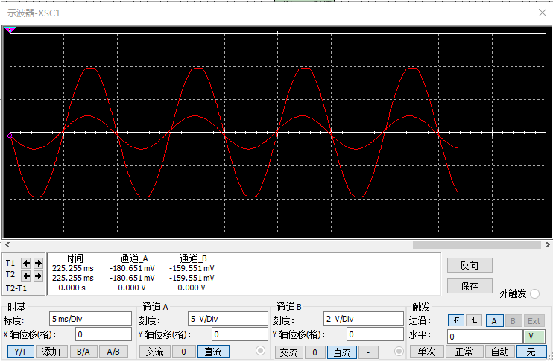
Task: Set Channel A coupling to 直流
Action: point(213,352)
